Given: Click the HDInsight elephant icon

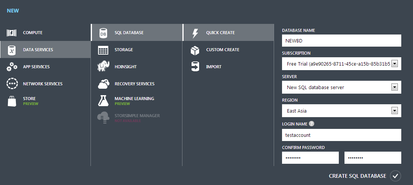Looking at the screenshot, I should point(103,66).
